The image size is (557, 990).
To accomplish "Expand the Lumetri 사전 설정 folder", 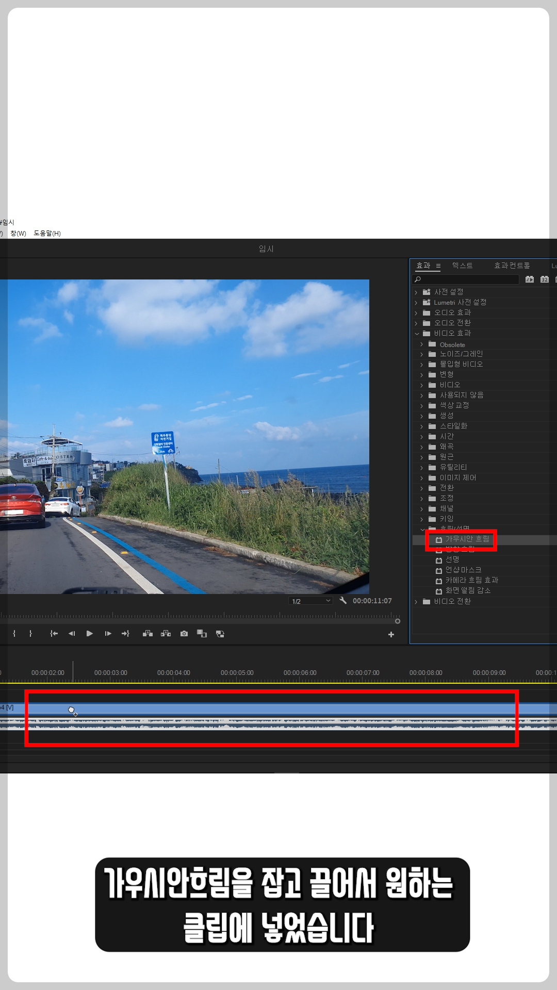I will tap(416, 303).
